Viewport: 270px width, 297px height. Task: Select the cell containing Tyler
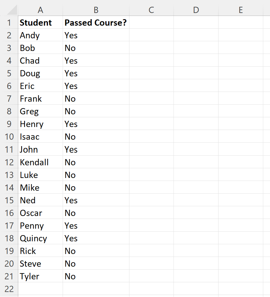[40, 276]
